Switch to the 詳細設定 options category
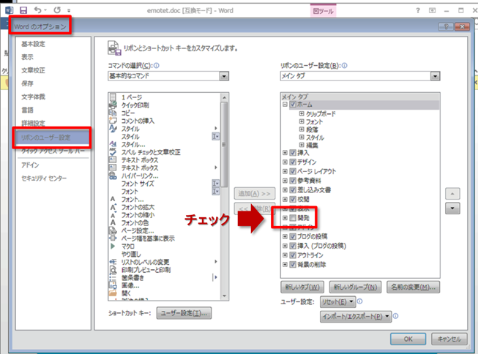478x354 pixels. click(x=33, y=123)
